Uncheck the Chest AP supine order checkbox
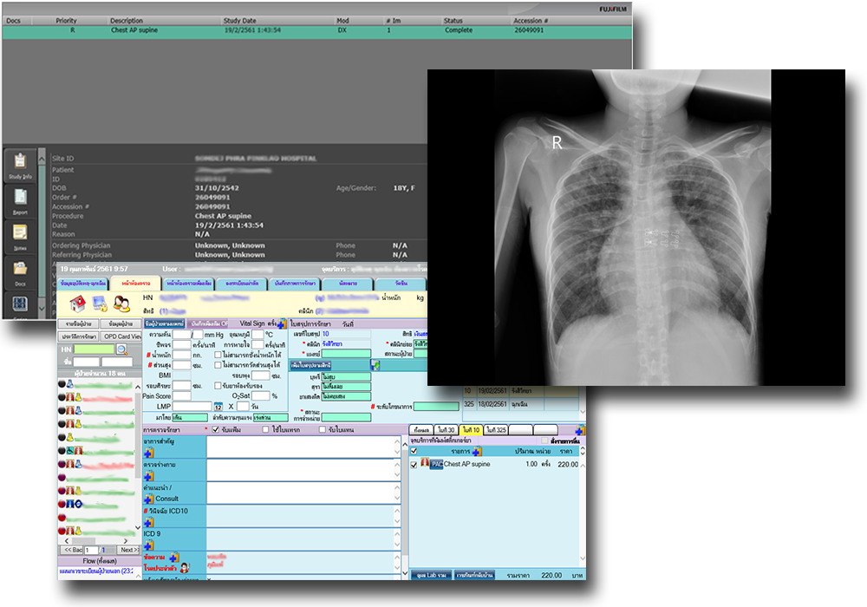Screen dimensions: 867x607 pyautogui.click(x=414, y=465)
